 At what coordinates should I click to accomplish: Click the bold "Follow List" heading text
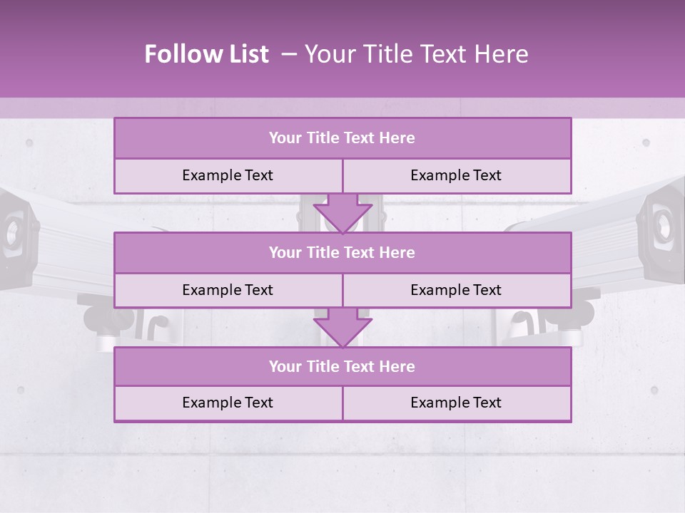[207, 54]
